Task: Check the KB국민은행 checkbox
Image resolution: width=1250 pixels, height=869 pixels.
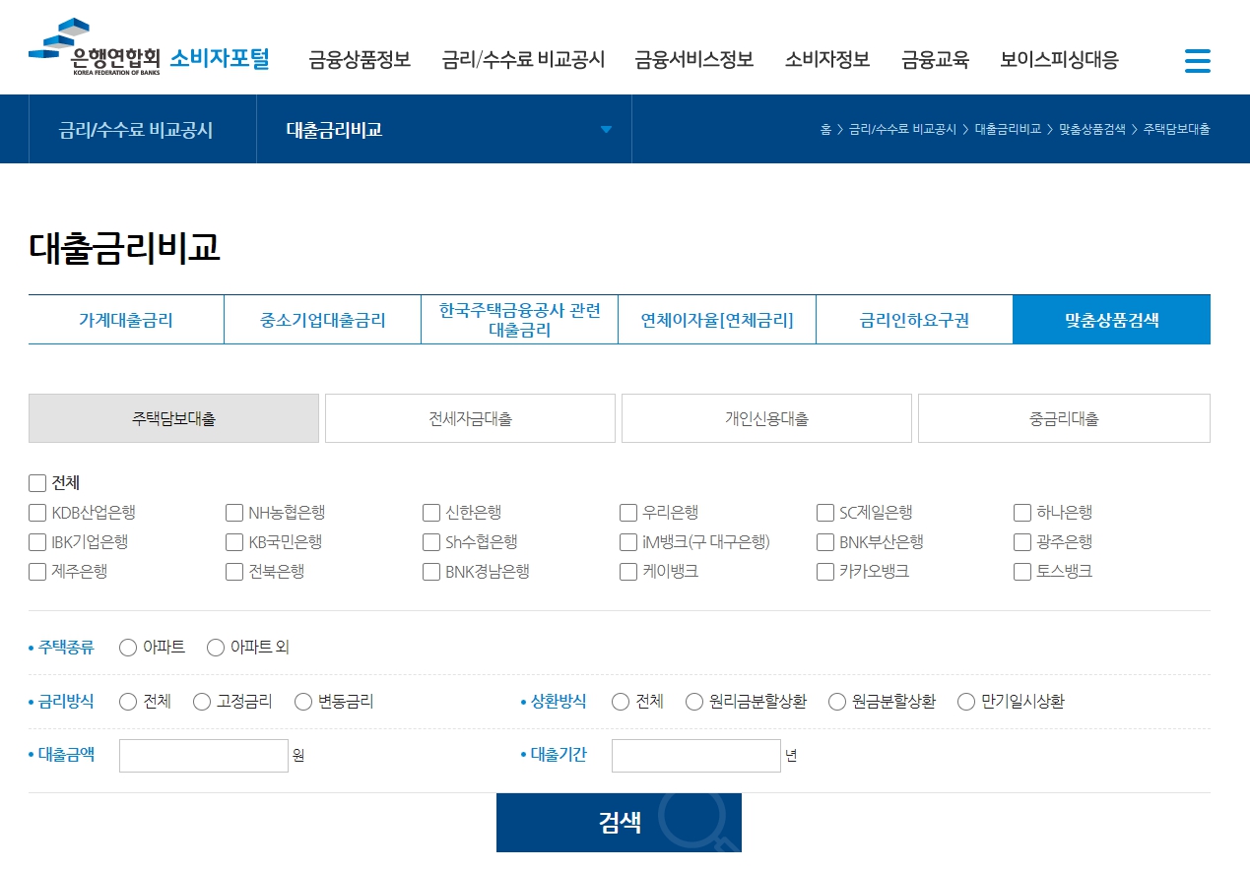Action: 233,542
